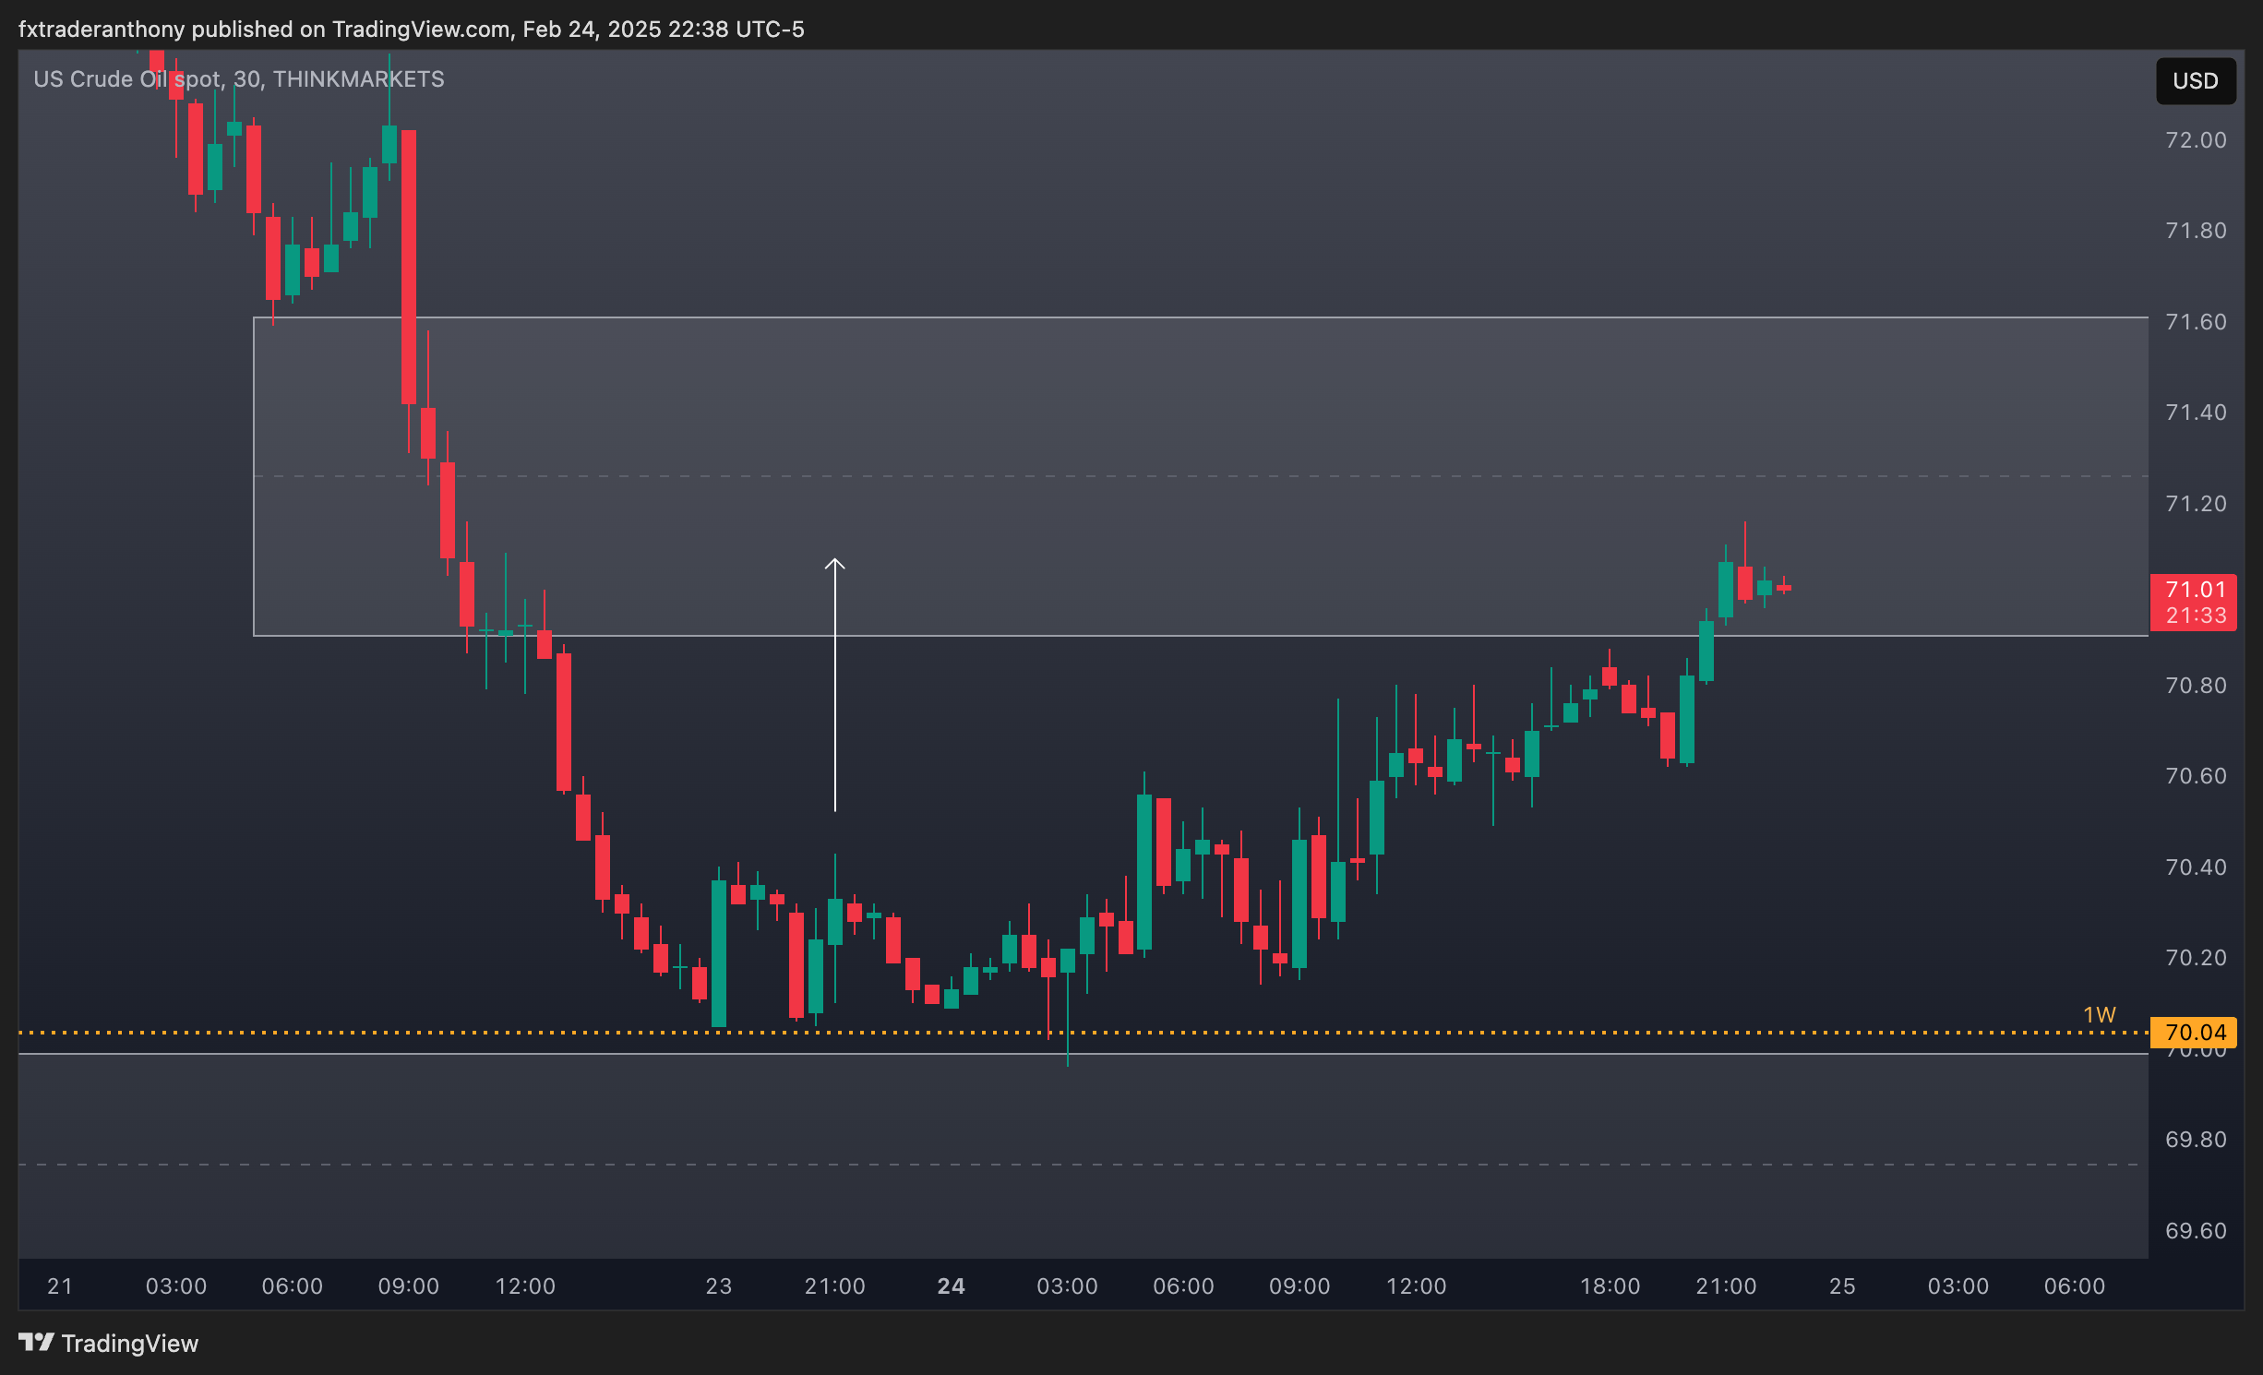Click the 70.60 price axis label

pos(2196,776)
